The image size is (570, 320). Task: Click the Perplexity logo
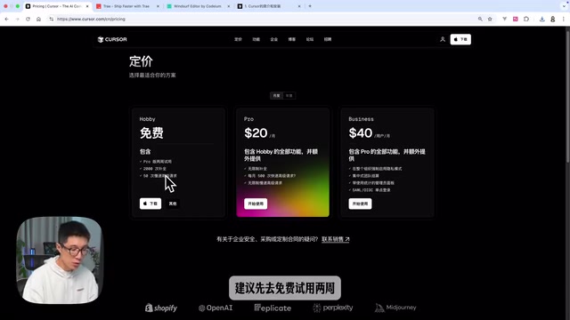click(332, 308)
